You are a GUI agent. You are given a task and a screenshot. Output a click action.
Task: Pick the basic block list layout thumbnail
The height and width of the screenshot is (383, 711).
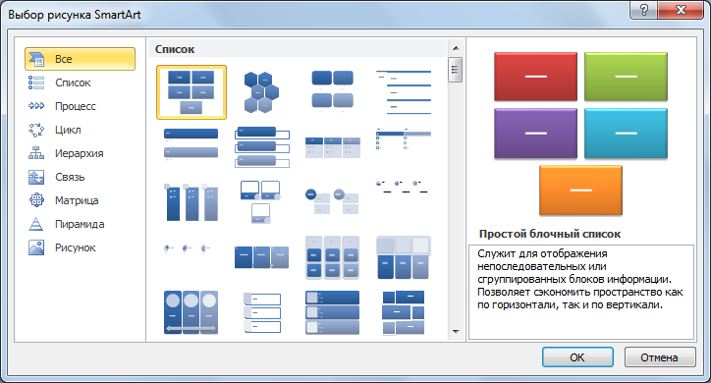[191, 92]
